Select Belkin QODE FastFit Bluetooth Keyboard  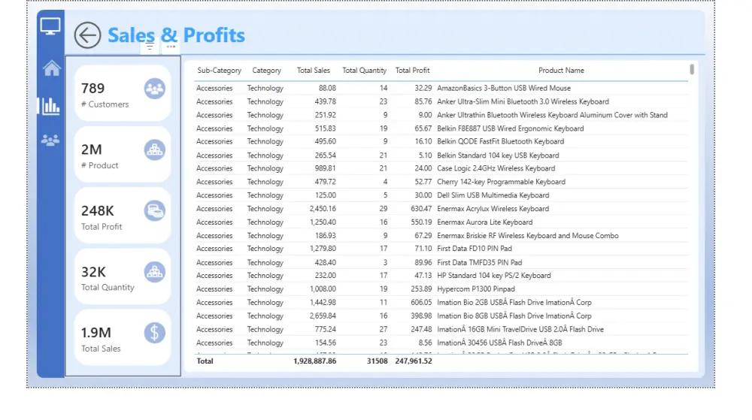(441, 141)
